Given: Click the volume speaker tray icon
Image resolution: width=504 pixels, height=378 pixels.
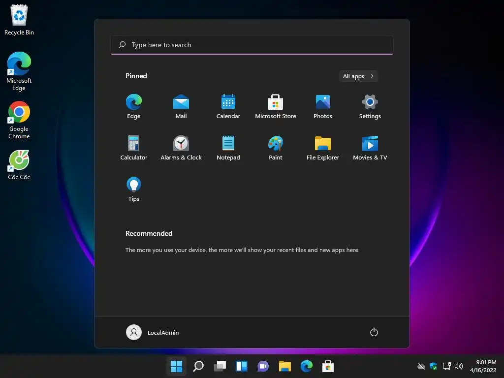Looking at the screenshot, I should (x=459, y=366).
